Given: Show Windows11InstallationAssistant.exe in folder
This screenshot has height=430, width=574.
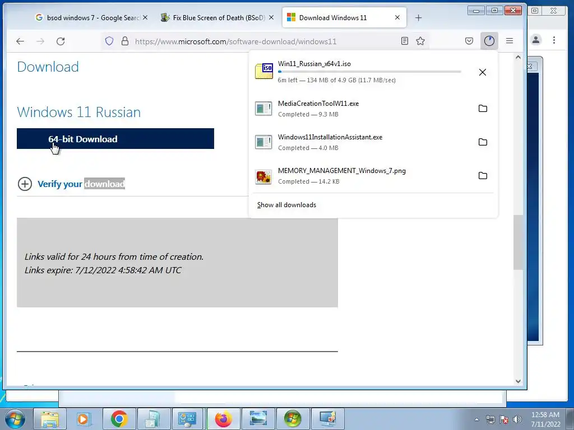Looking at the screenshot, I should tap(483, 142).
